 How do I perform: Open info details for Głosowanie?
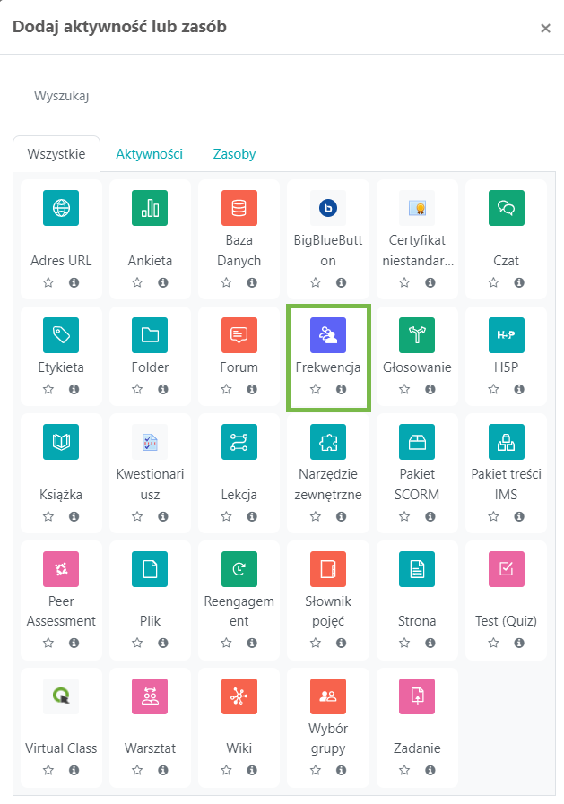(x=430, y=389)
